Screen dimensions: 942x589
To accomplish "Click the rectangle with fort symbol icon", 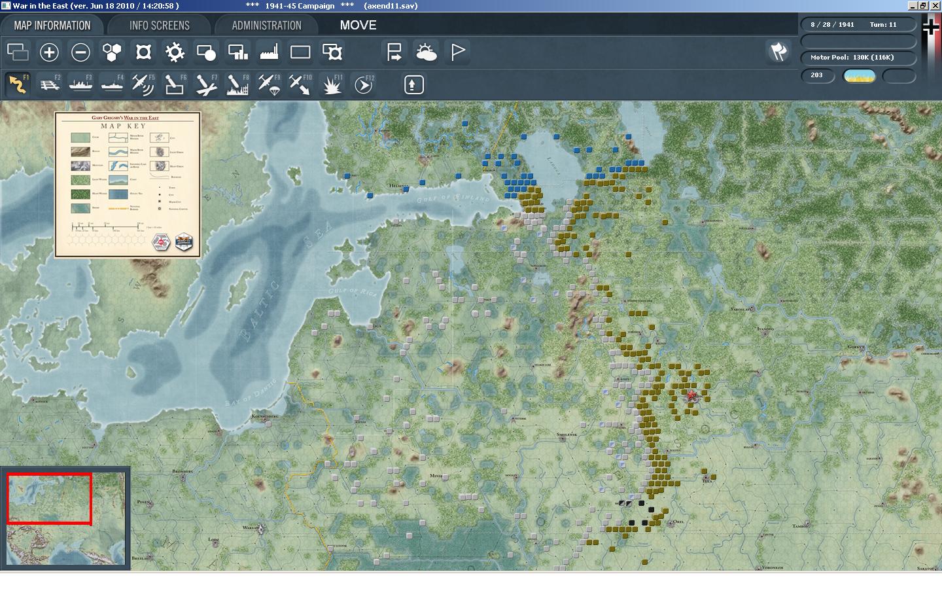I will coord(332,52).
